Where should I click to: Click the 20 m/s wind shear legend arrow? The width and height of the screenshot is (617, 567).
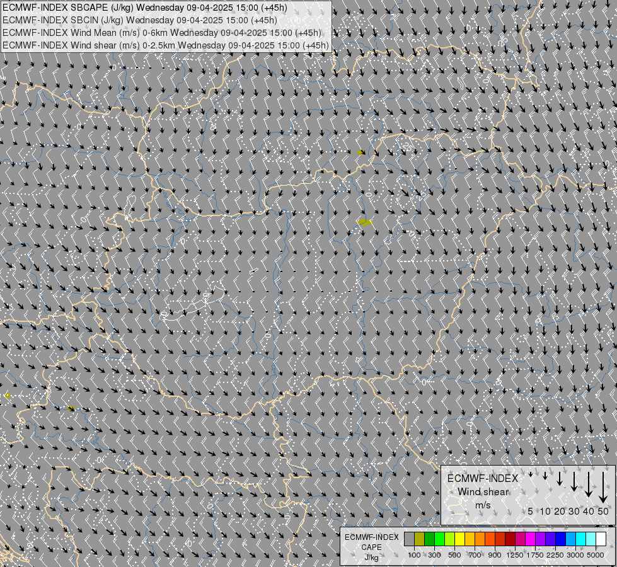point(560,478)
